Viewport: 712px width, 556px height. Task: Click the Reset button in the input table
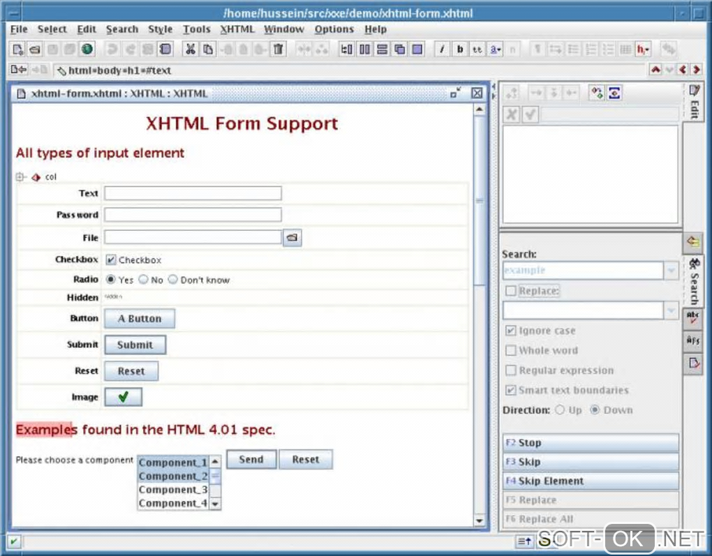tap(131, 371)
